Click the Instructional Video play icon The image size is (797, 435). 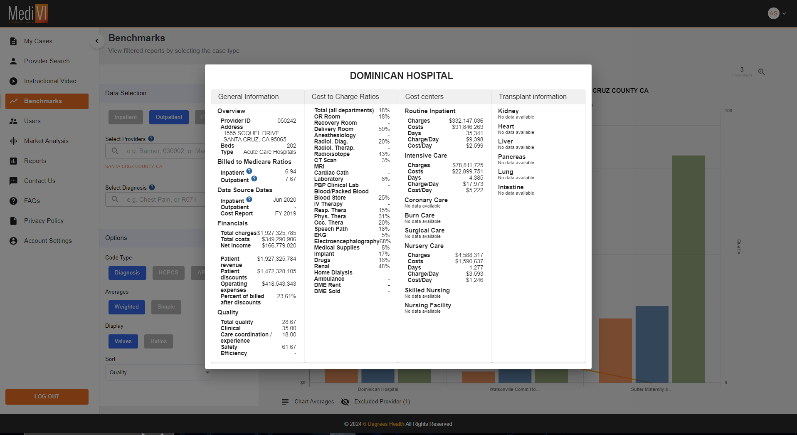click(13, 81)
